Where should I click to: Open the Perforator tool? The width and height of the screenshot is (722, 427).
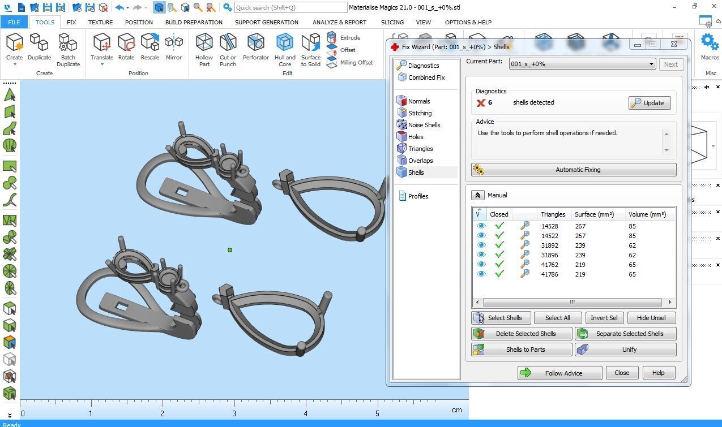256,47
